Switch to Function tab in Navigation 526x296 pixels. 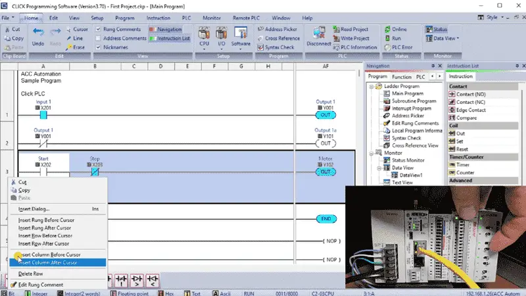[402, 77]
